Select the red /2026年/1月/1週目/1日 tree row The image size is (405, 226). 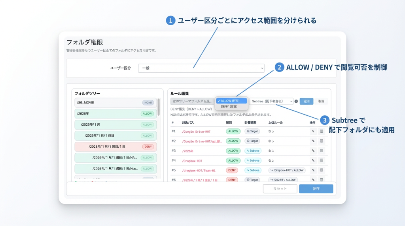(x=115, y=147)
